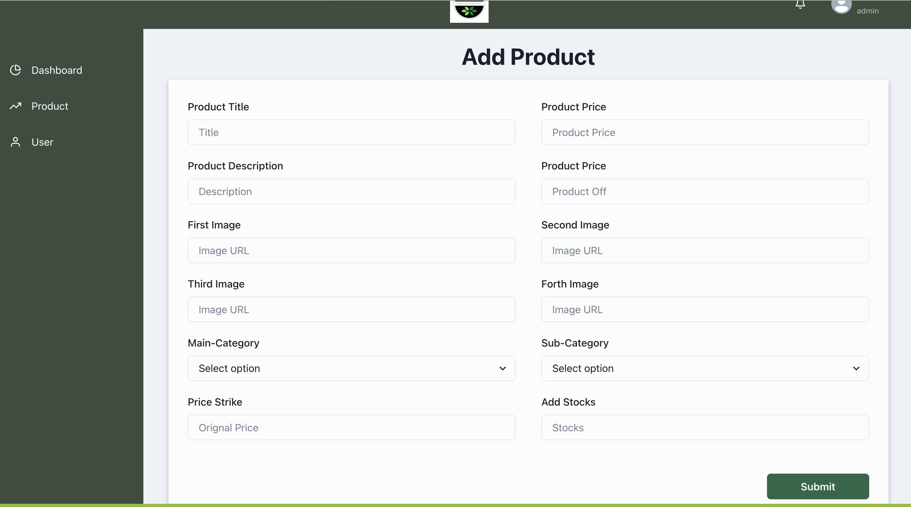Expand the Sub-Category dropdown
Viewport: 911px width, 507px height.
pyautogui.click(x=705, y=368)
